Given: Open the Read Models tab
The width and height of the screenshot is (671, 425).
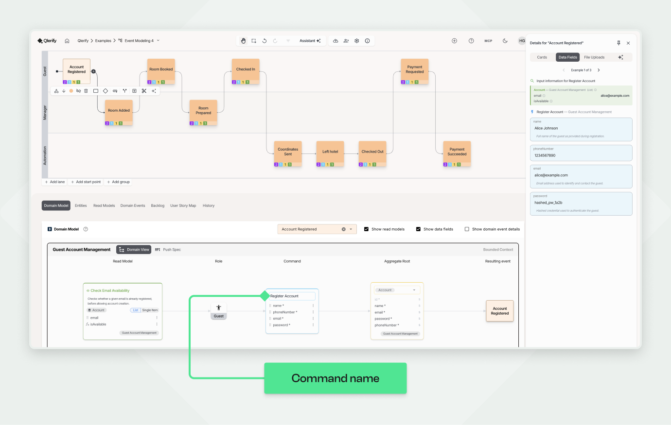Looking at the screenshot, I should tap(104, 205).
